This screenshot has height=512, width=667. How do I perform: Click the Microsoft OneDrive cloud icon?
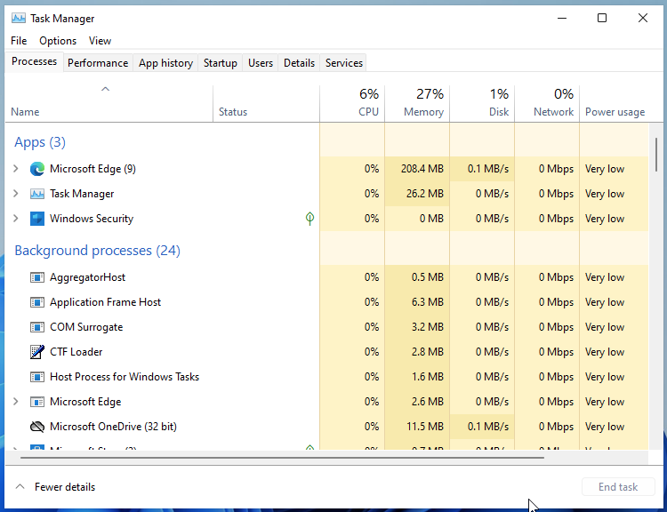[x=37, y=427]
